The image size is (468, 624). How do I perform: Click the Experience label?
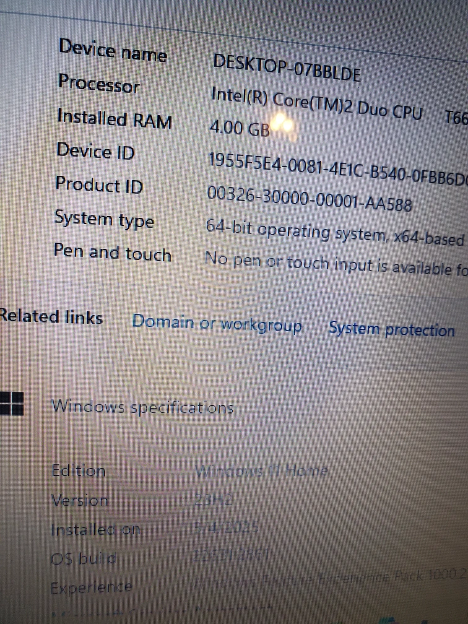tap(91, 588)
